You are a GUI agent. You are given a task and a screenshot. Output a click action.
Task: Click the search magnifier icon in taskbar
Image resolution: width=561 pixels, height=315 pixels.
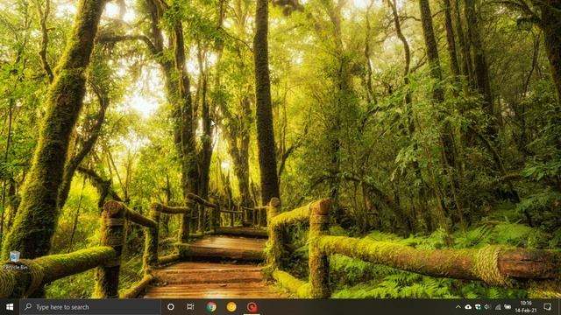pyautogui.click(x=28, y=307)
